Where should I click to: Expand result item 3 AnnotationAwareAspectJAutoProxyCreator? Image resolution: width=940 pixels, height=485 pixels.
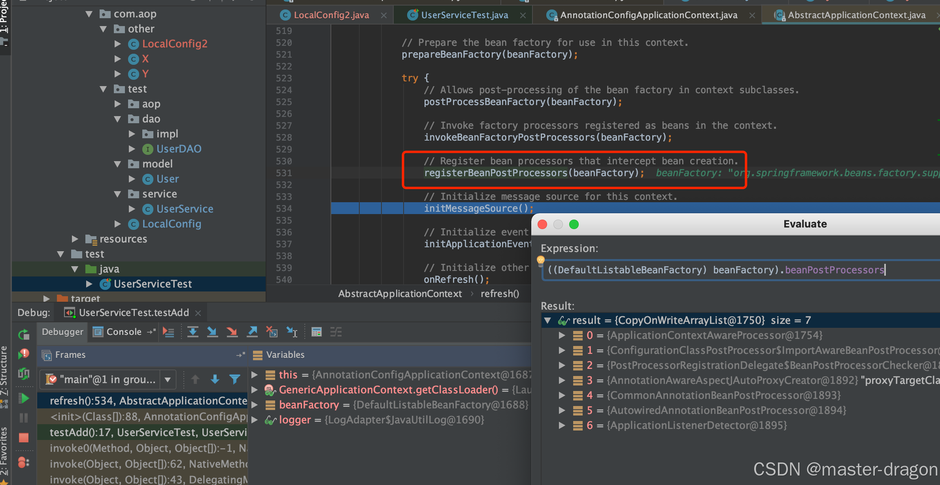click(562, 380)
